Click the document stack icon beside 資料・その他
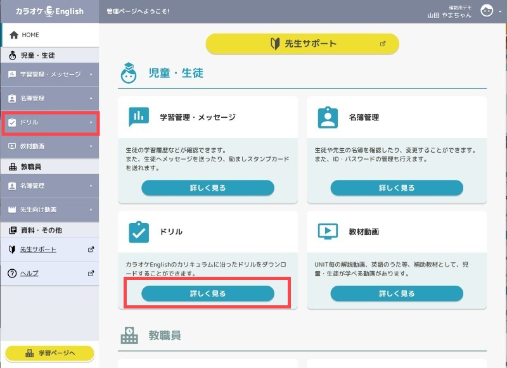The height and width of the screenshot is (368, 507). click(13, 231)
